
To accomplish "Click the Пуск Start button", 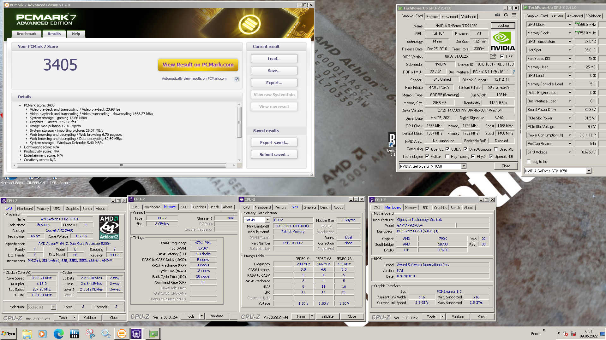I will coord(9,333).
